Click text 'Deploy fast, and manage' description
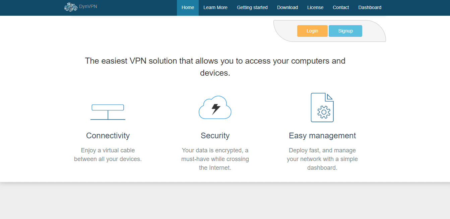Screen dimensions: 450x219 click(322, 159)
